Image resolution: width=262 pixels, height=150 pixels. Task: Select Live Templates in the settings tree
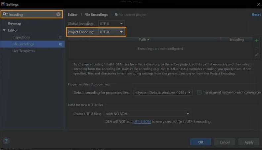coord(23,51)
